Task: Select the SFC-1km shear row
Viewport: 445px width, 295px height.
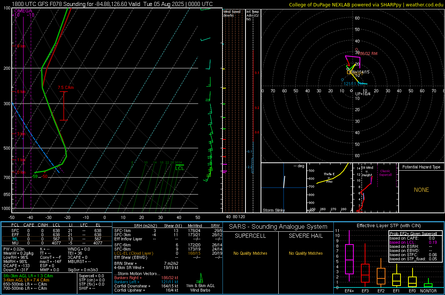Action: [168, 231]
